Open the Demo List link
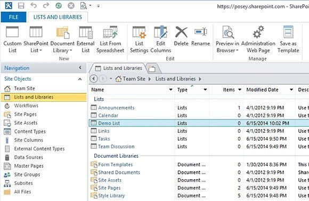 tap(109, 123)
